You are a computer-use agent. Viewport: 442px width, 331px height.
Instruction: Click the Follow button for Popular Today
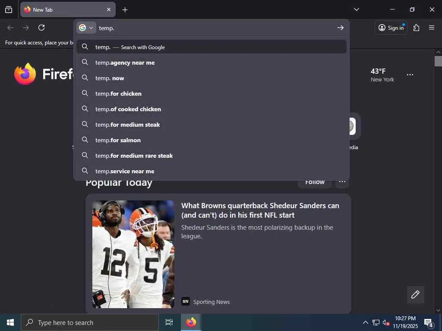tap(315, 184)
